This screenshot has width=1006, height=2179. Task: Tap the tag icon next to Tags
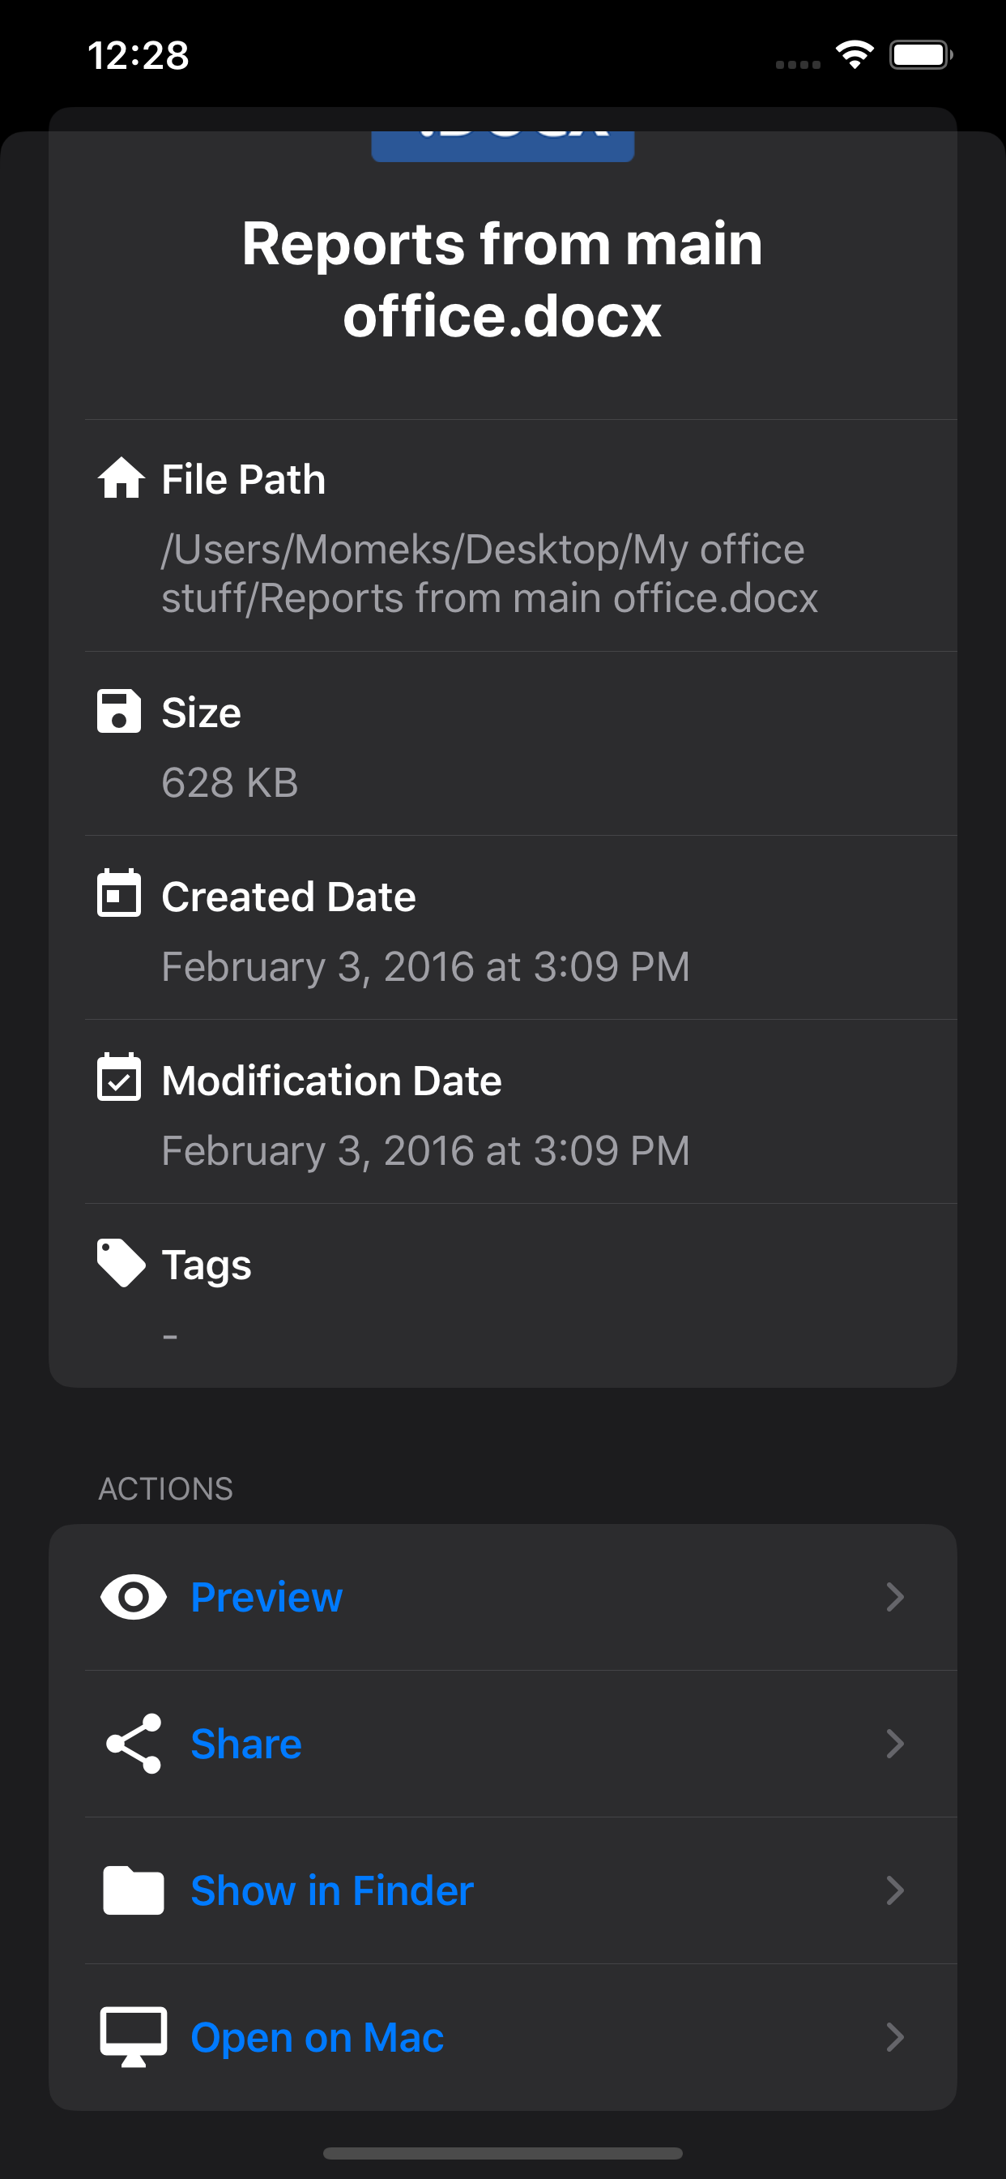[x=121, y=1263]
